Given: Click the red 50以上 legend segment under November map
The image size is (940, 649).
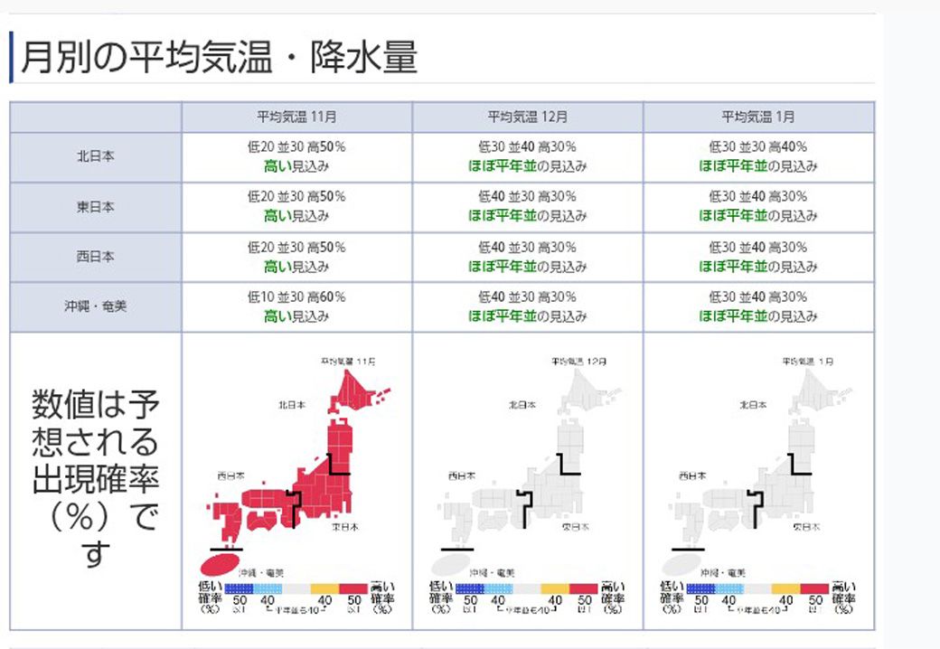Looking at the screenshot, I should pos(355,588).
